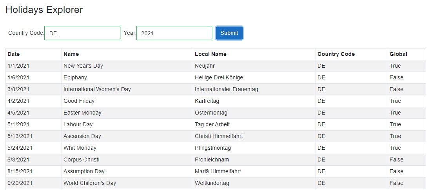Screen dimensions: 430x190
Task: Click the Weltkindertag local name cell
Action: pos(212,183)
